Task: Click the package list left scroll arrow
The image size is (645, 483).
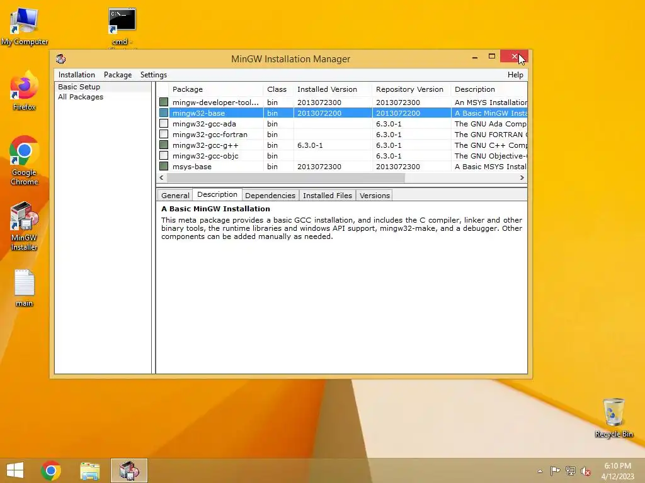Action: click(161, 177)
